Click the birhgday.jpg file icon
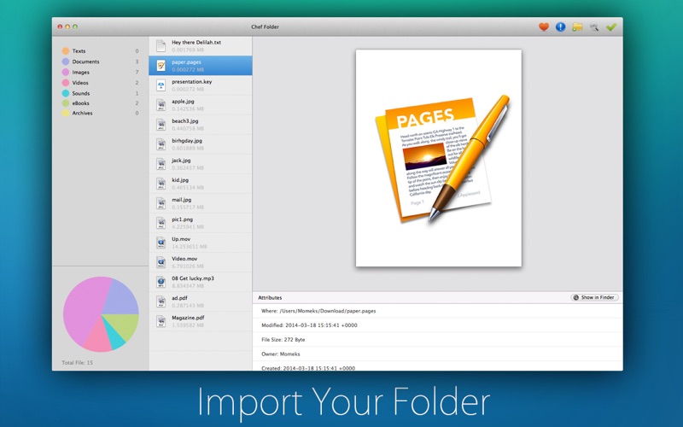This screenshot has width=683, height=427. point(161,143)
